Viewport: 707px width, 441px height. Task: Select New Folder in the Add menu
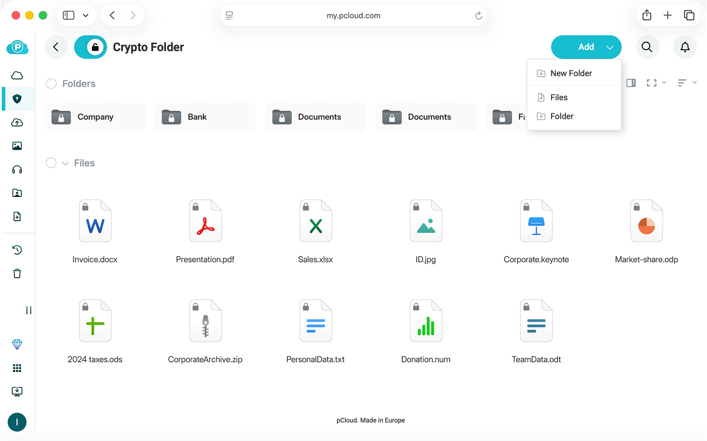pyautogui.click(x=571, y=73)
